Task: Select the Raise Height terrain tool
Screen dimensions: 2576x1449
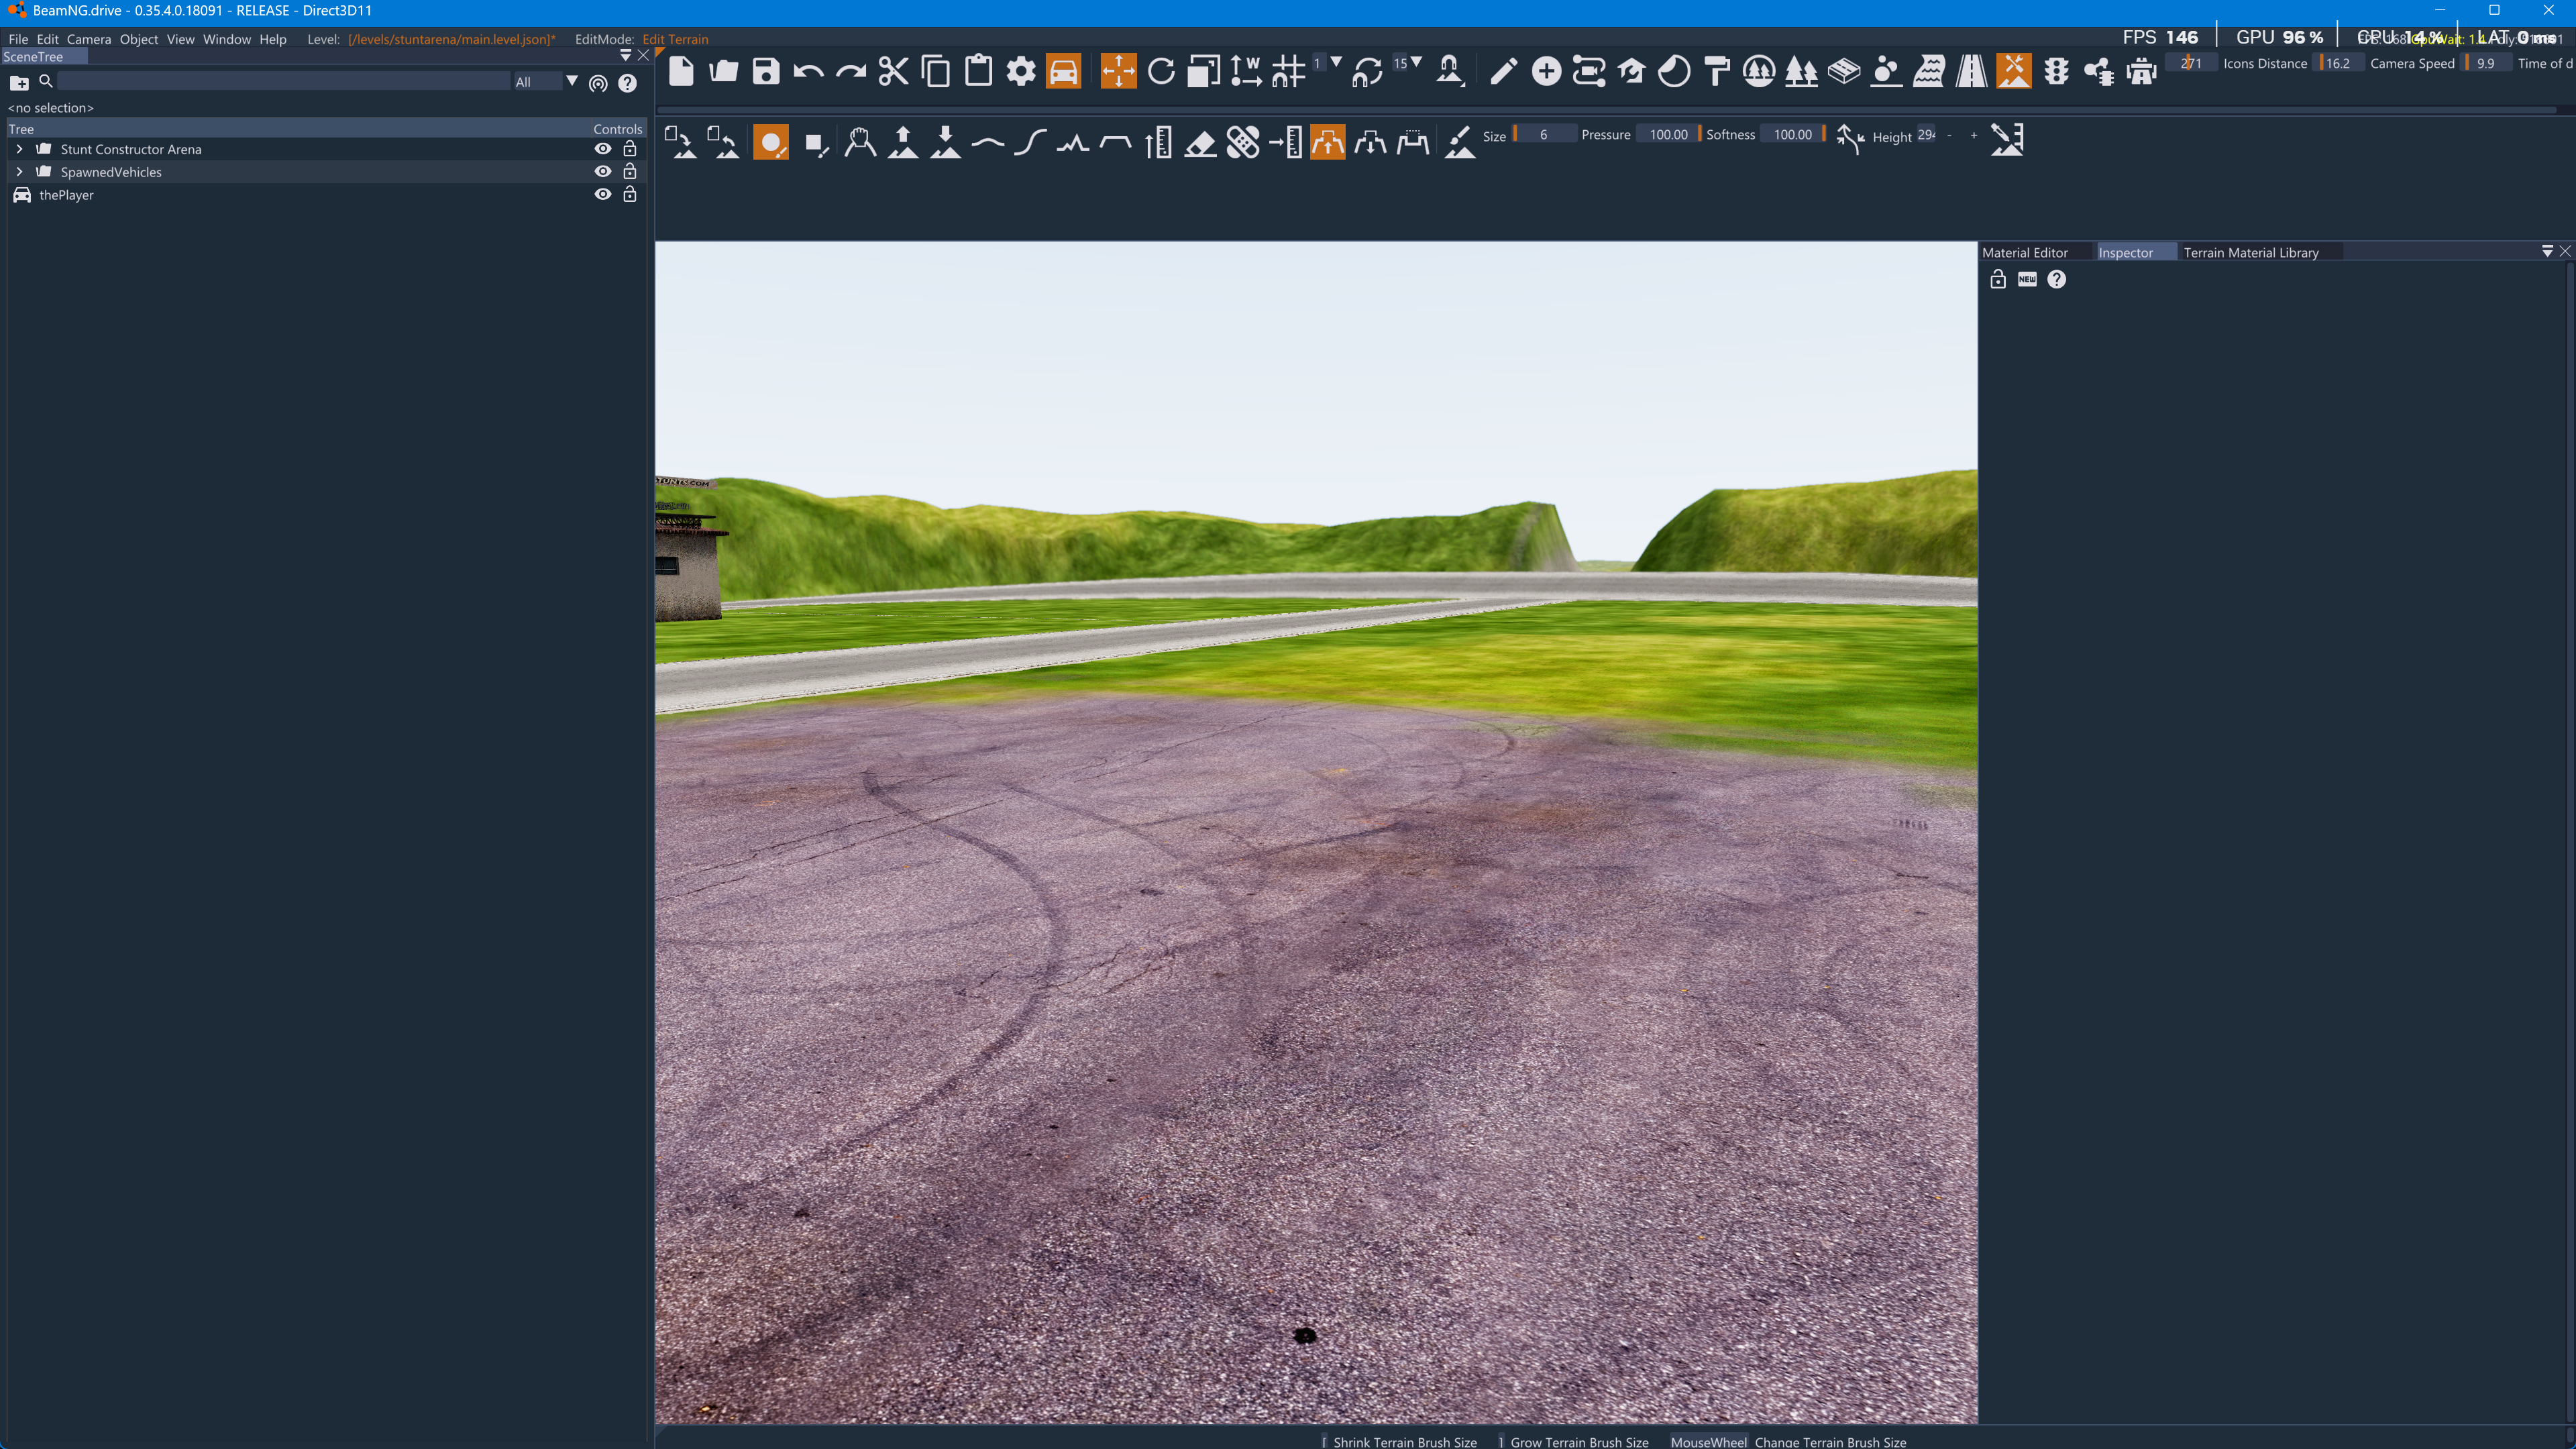Action: 902,143
